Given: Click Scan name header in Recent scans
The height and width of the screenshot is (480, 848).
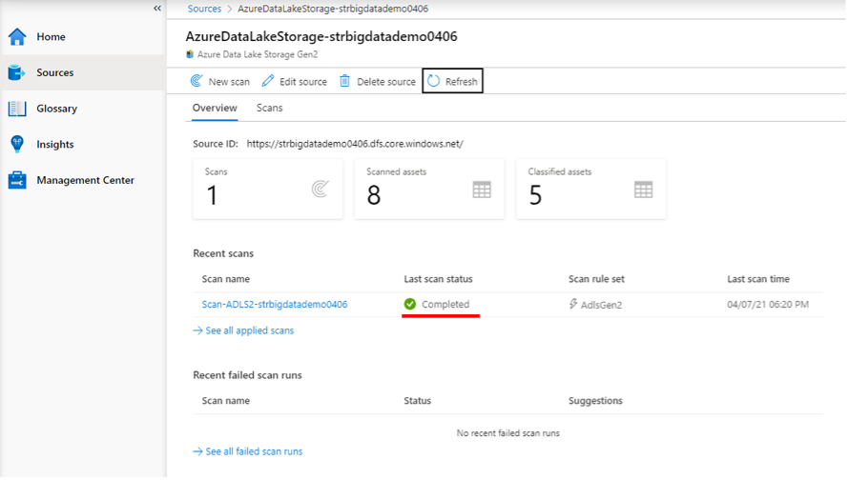Looking at the screenshot, I should click(x=225, y=279).
